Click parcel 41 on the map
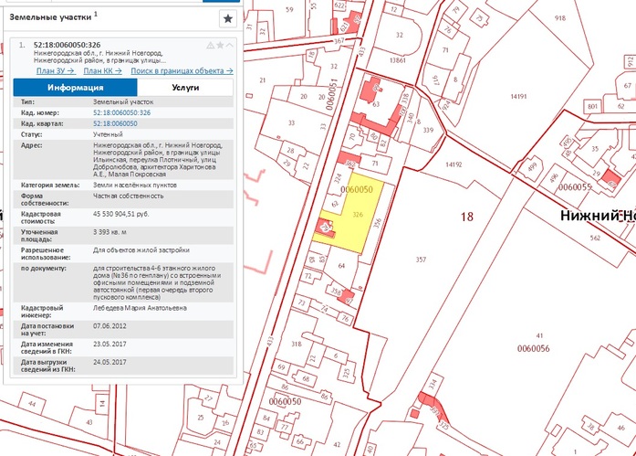Screen dimensions: 636x456 pyautogui.click(x=539, y=338)
